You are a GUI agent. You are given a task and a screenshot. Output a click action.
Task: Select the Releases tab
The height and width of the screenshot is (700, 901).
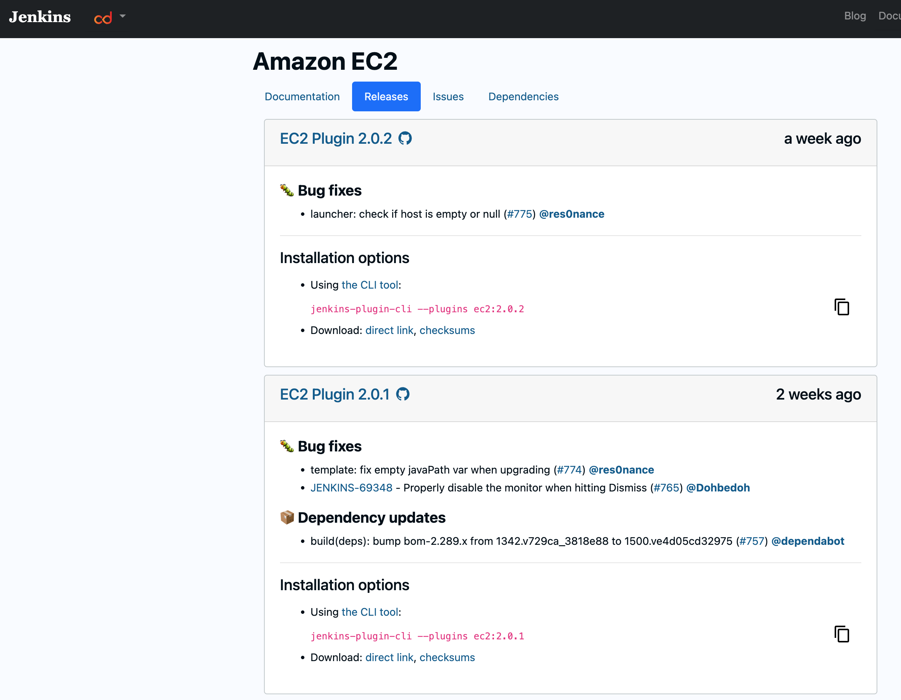[x=386, y=96]
